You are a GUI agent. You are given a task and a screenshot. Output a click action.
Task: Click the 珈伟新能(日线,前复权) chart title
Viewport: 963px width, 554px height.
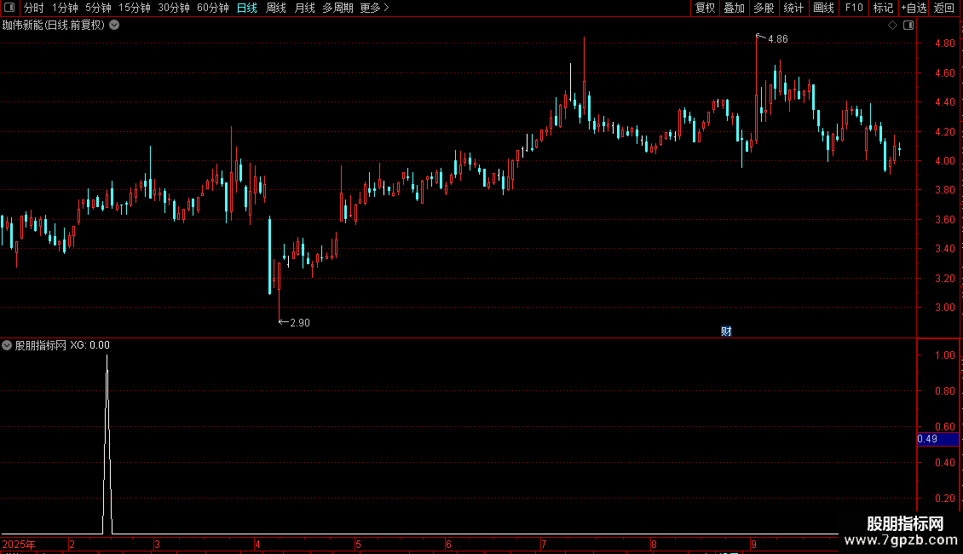(x=54, y=26)
